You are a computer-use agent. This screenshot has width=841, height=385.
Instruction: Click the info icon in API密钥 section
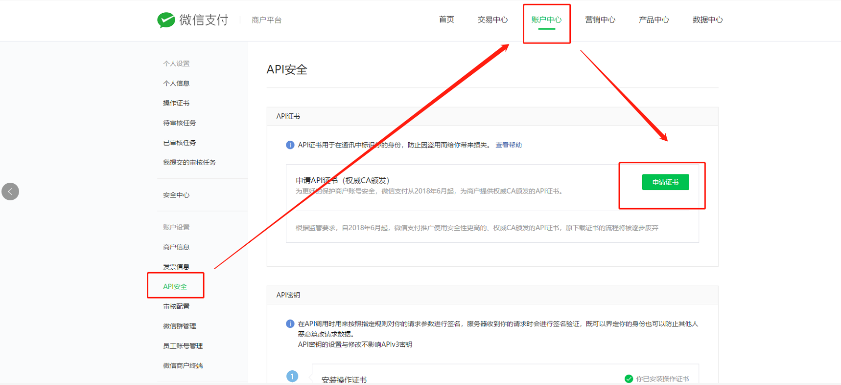[x=290, y=324]
